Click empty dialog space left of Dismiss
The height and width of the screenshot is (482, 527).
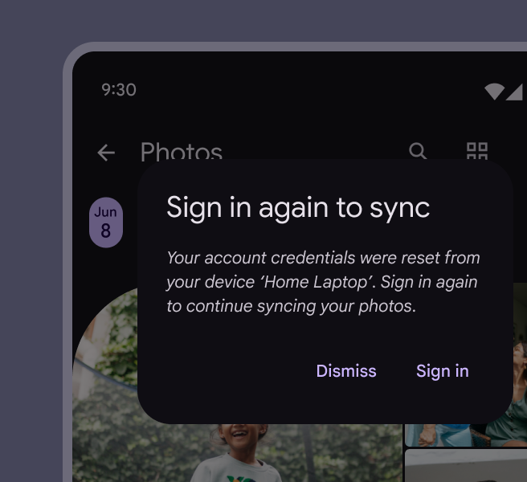tap(225, 371)
